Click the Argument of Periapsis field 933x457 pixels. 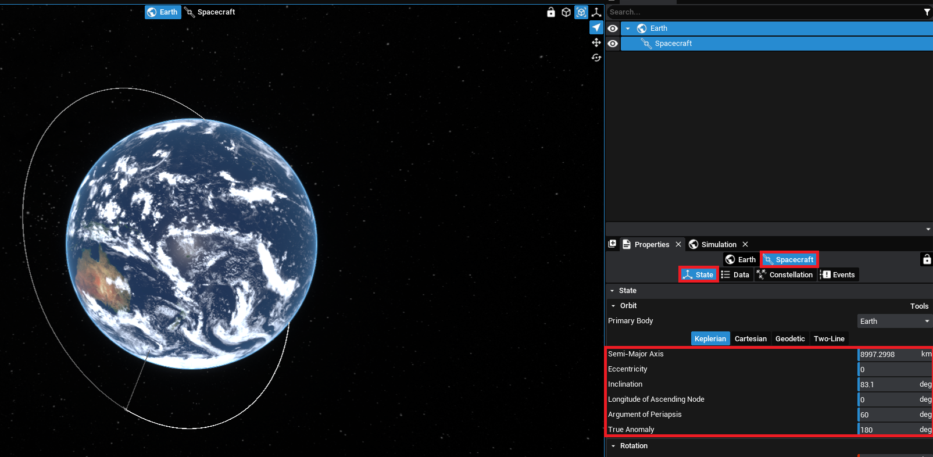click(x=895, y=415)
